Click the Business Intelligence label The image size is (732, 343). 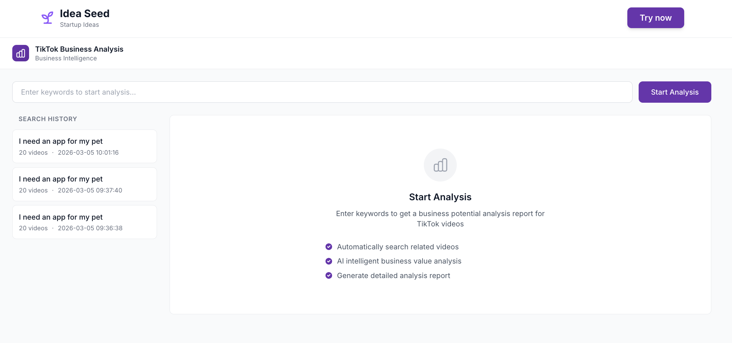pyautogui.click(x=66, y=58)
